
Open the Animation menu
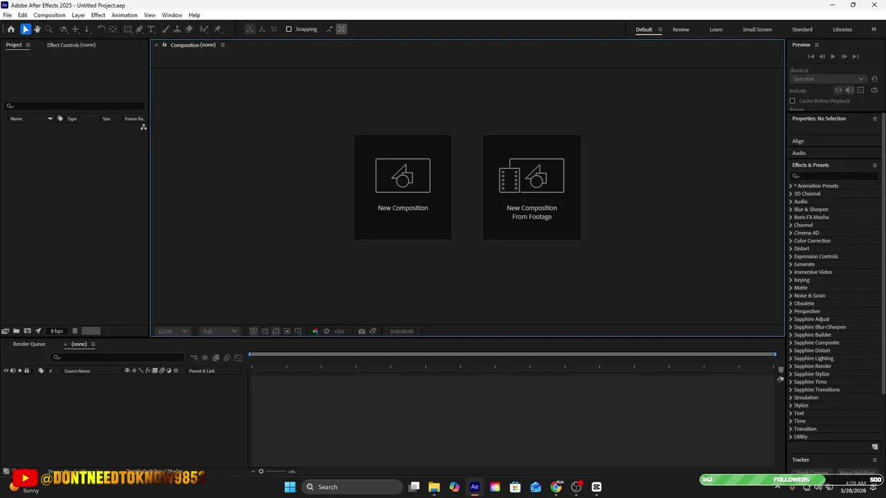coord(125,15)
